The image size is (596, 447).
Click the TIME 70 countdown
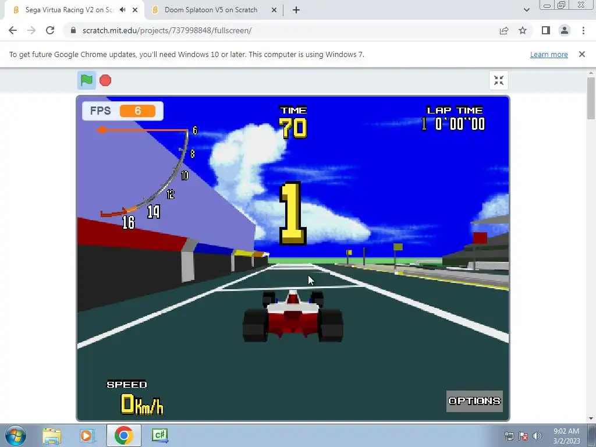(x=293, y=122)
